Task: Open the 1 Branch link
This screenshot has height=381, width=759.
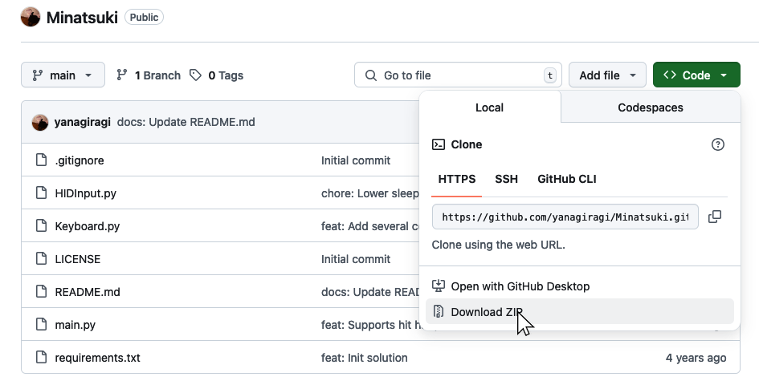Action: tap(149, 75)
